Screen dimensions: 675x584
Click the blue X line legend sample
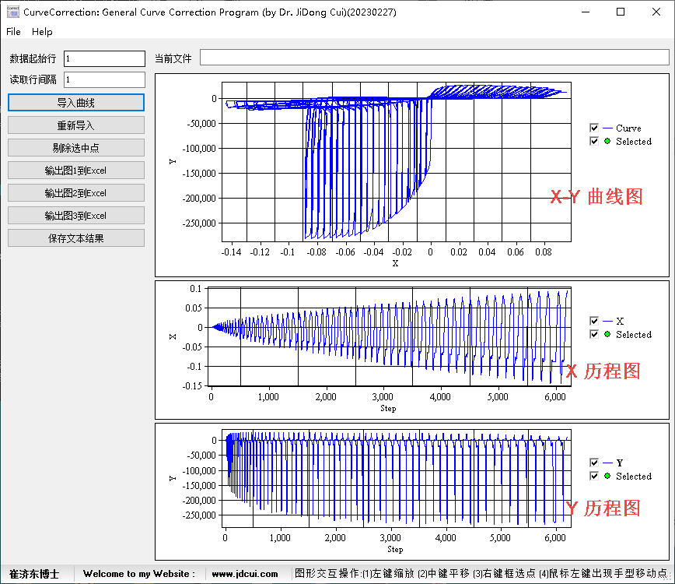(x=607, y=321)
